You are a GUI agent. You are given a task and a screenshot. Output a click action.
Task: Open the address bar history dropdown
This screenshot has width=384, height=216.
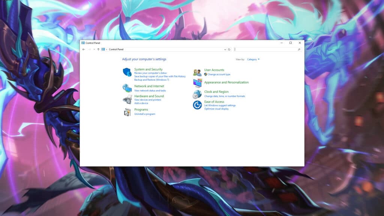(225, 49)
